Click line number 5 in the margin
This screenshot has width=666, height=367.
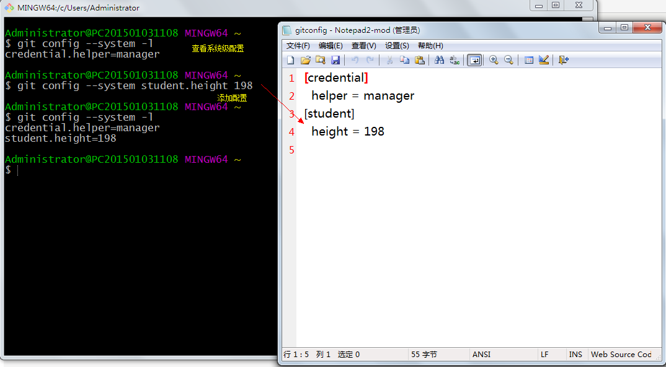point(291,150)
